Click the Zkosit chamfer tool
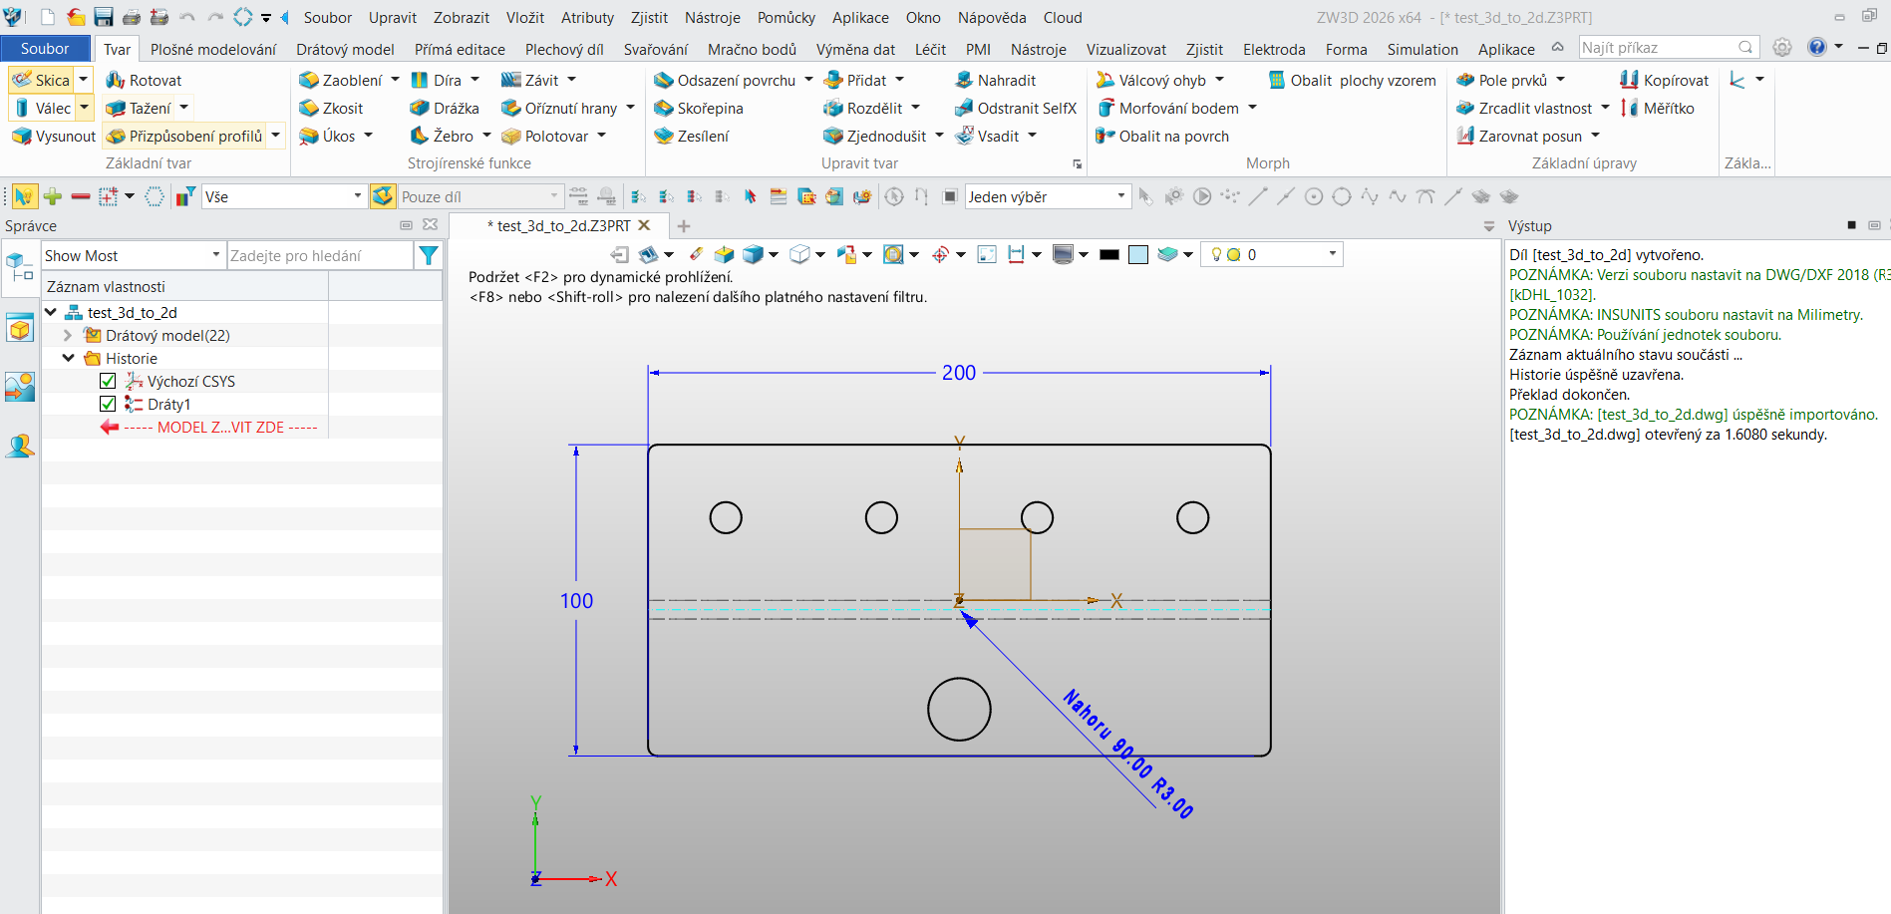1891x914 pixels. pyautogui.click(x=332, y=108)
